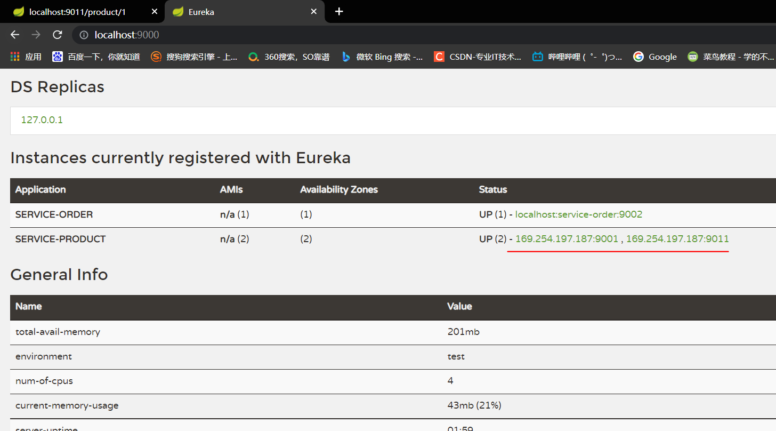This screenshot has width=776, height=431.
Task: Click the 43mb (21%) usage value
Action: point(474,405)
